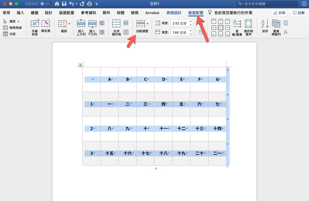Click the 共用 share button
309x201 pixels.
coord(279,13)
